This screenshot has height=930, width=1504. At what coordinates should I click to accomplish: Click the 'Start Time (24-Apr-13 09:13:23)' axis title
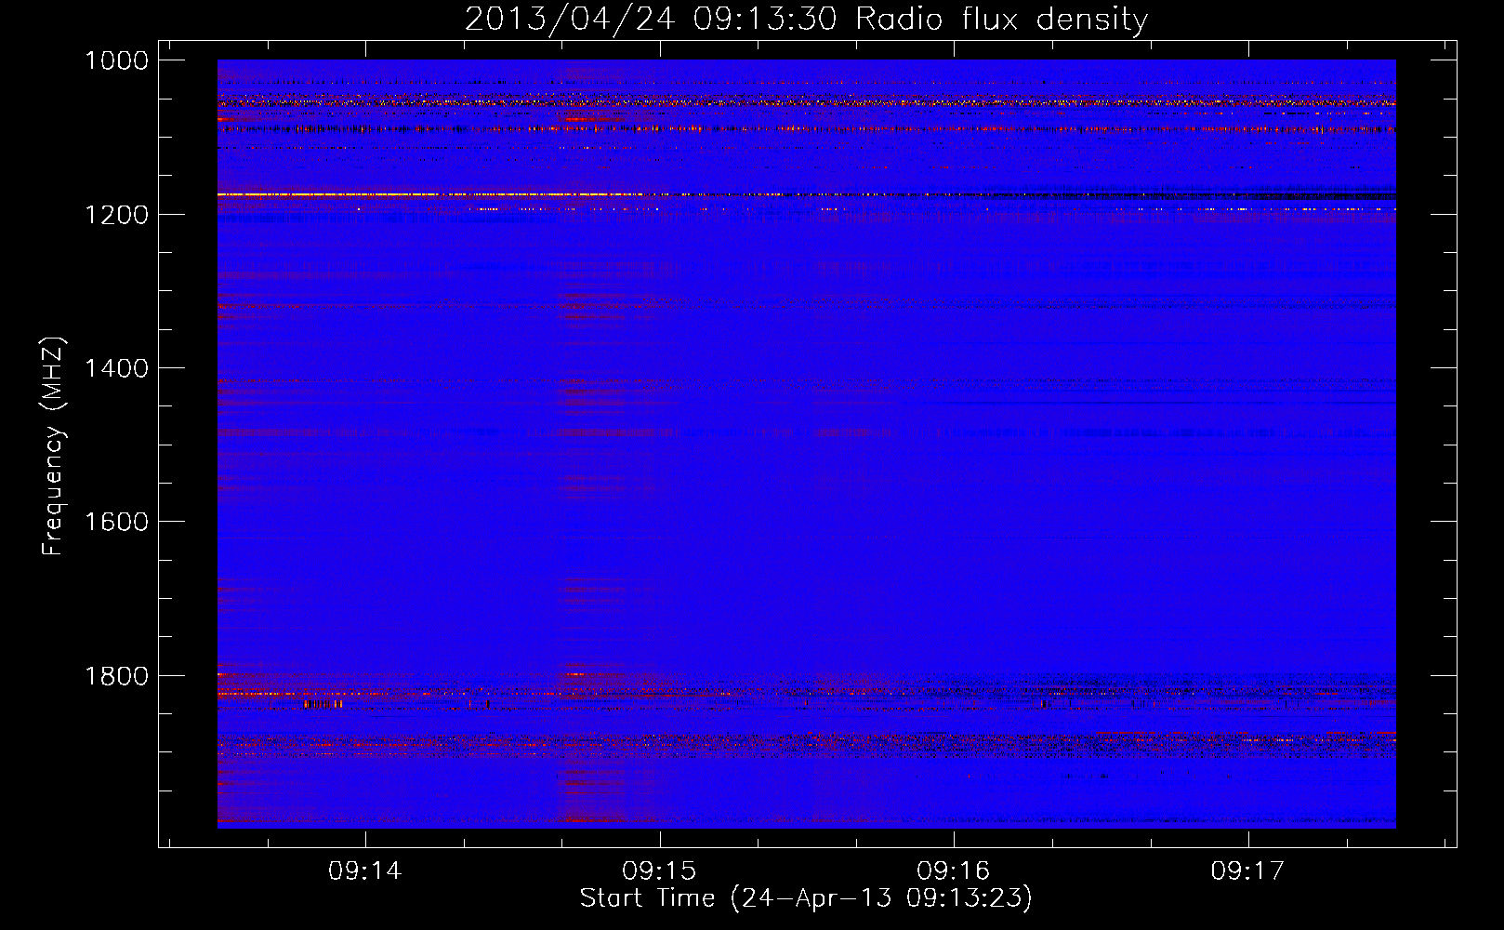click(806, 898)
